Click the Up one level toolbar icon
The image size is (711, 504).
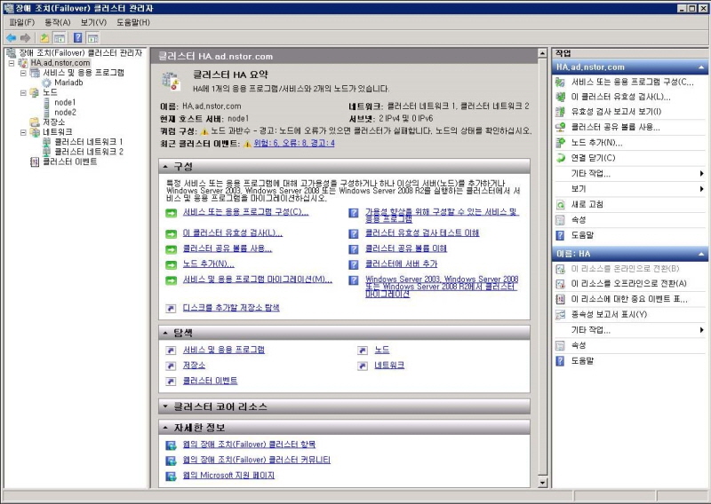44,38
